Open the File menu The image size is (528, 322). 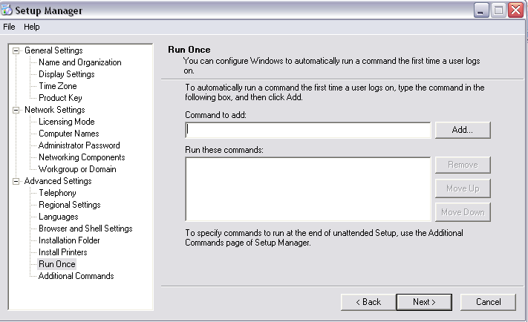[9, 27]
